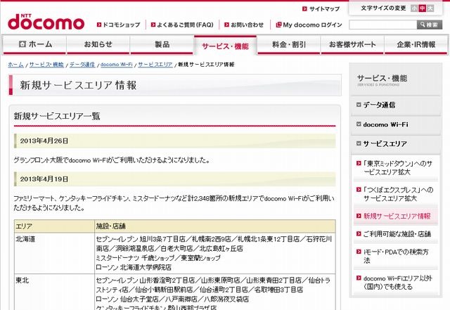Click arrow icon beside 東京ミッドタウン link

[359, 163]
